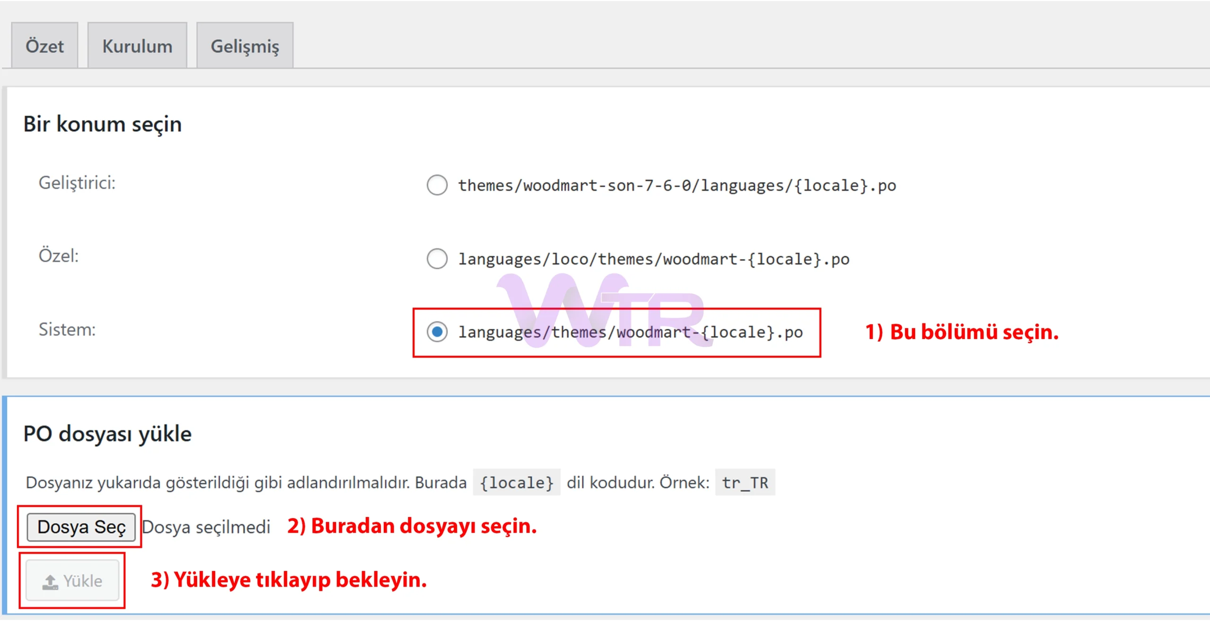Click the languages/themes/woodmart-{locale}.po path label

pyautogui.click(x=630, y=332)
